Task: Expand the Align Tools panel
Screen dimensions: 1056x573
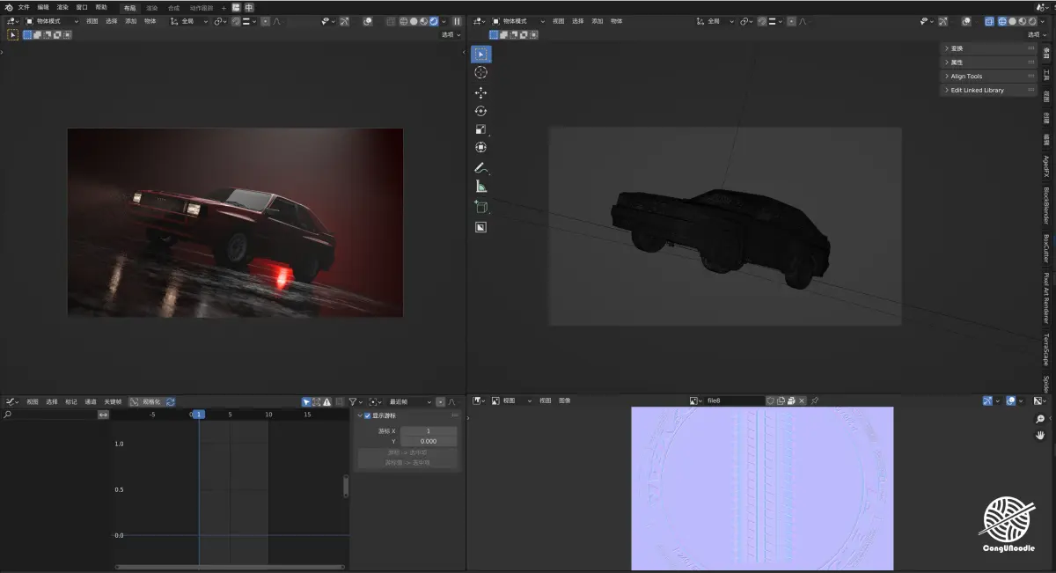Action: tap(989, 76)
